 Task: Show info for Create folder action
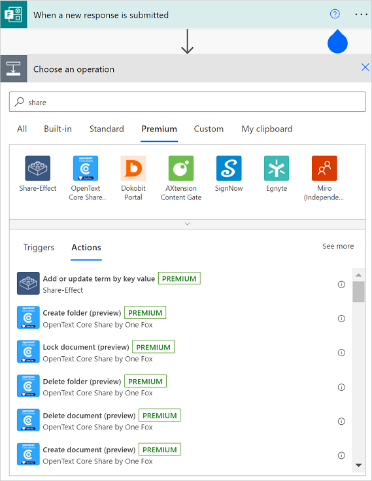341,318
